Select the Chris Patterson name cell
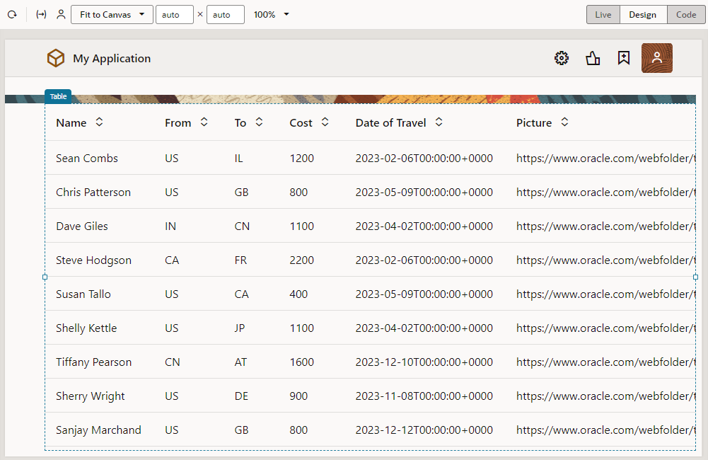 tap(93, 192)
